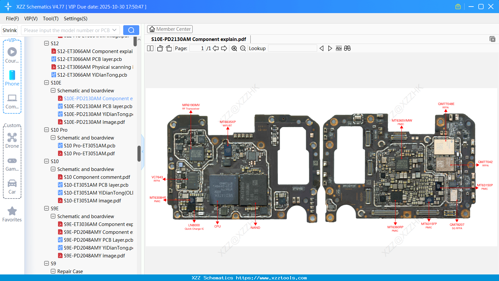Toggle the two-page view icon
Screen dimensions: 499x281
pyautogui.click(x=150, y=48)
